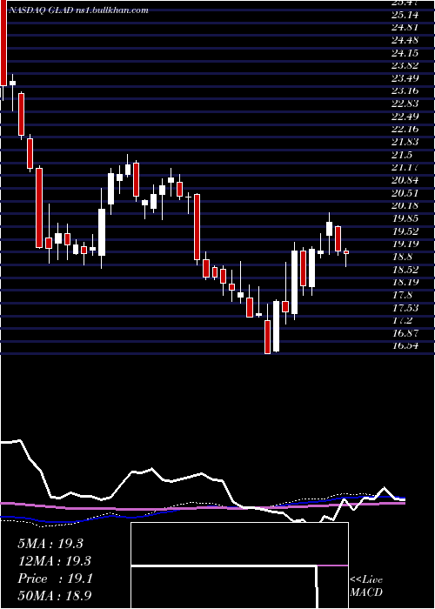Select the 24.15 price level label
435x609 pixels.
[x=405, y=53]
